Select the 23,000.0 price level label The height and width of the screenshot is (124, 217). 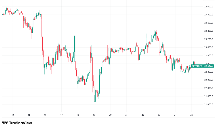point(209,47)
